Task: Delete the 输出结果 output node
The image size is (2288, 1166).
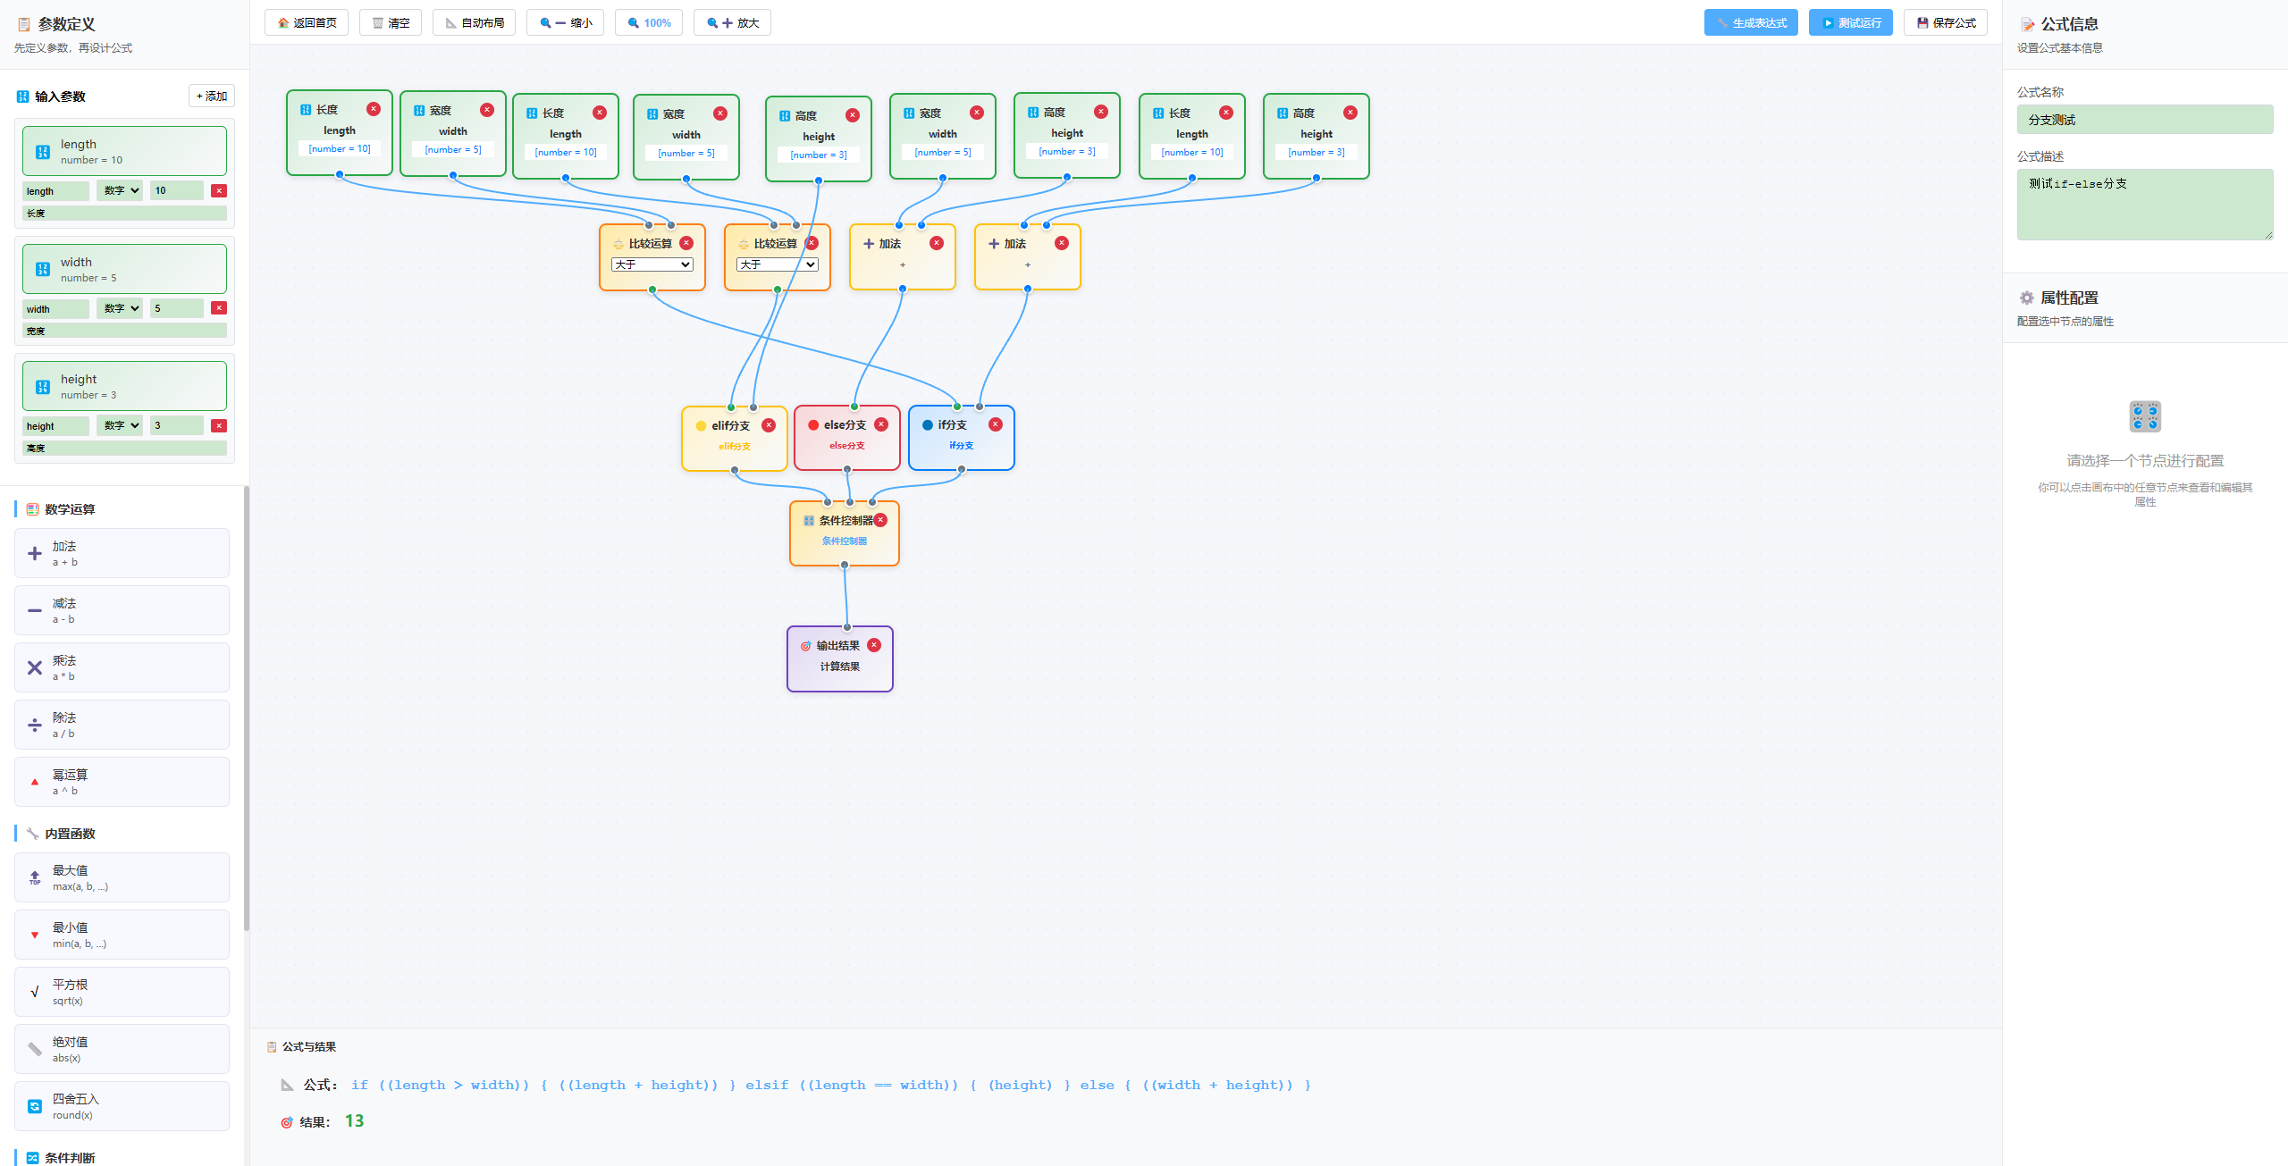Action: pos(874,645)
